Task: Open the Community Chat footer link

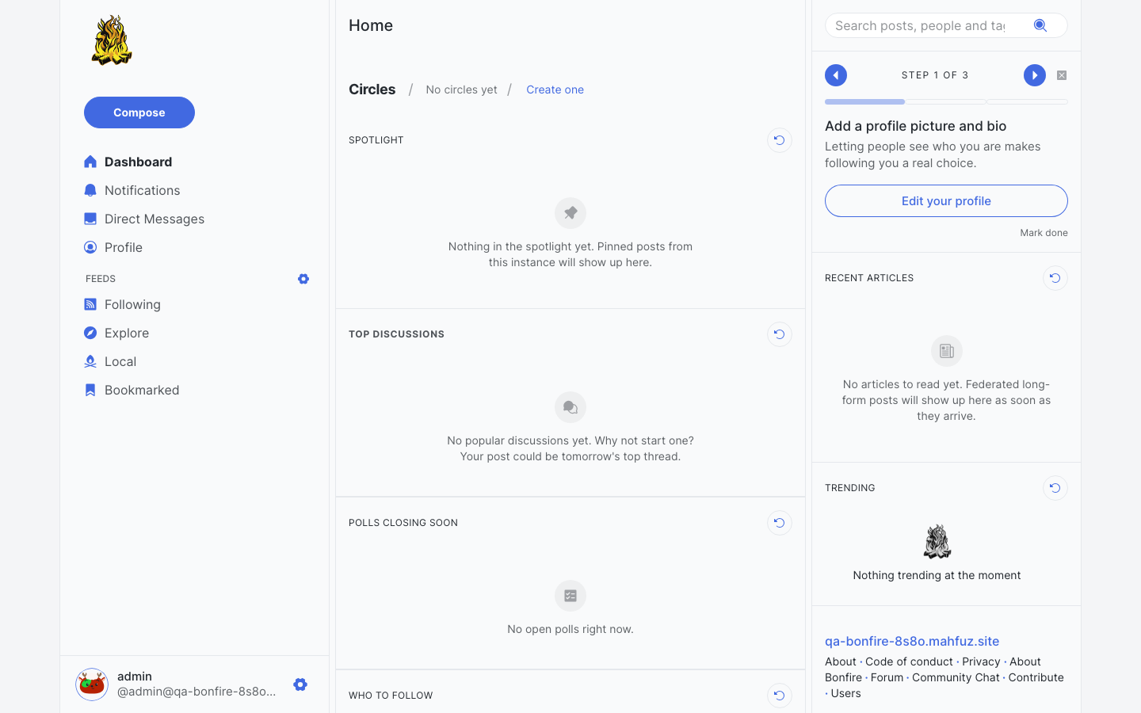Action: point(956,677)
